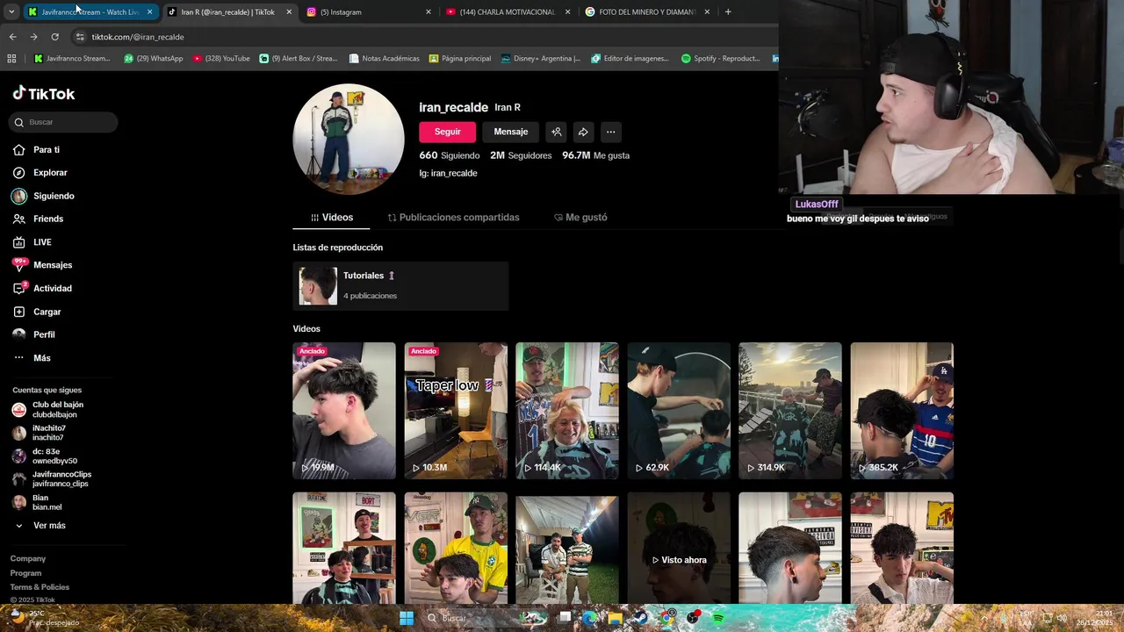
Task: Open a new browser tab
Action: [x=728, y=11]
